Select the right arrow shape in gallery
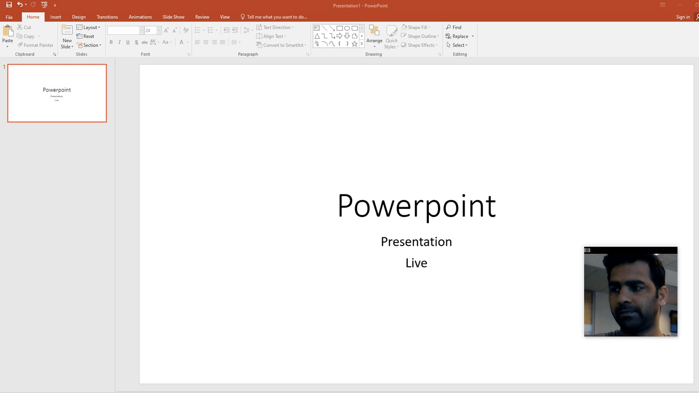This screenshot has height=393, width=699. pos(339,36)
